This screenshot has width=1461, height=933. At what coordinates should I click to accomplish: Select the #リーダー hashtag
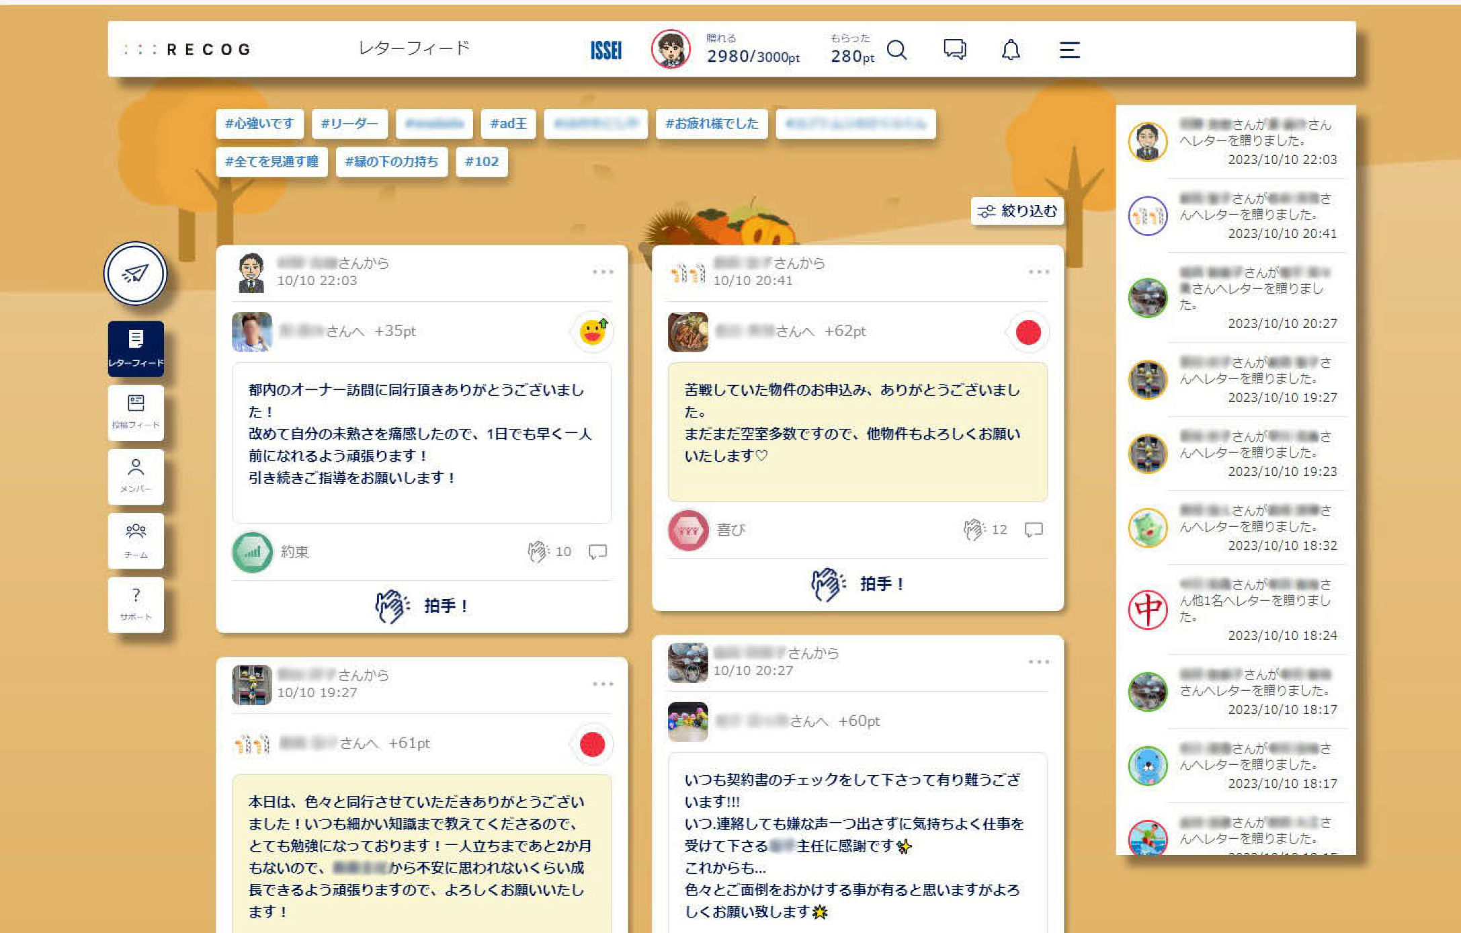coord(349,124)
